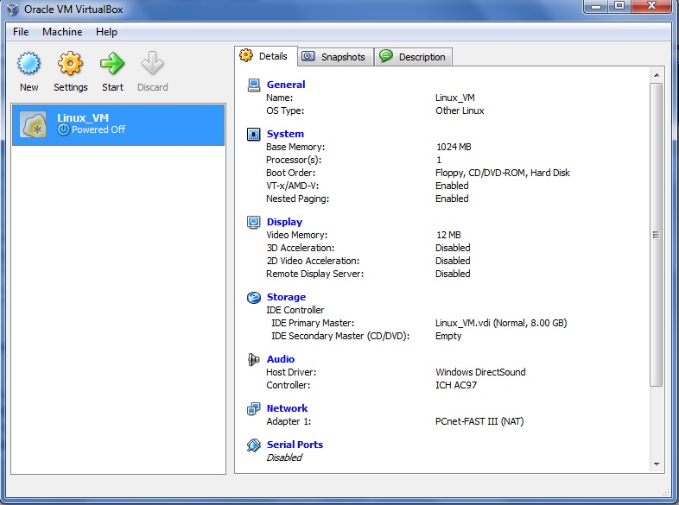Click the Audio section speaker icon
The height and width of the screenshot is (505, 679).
pos(254,359)
